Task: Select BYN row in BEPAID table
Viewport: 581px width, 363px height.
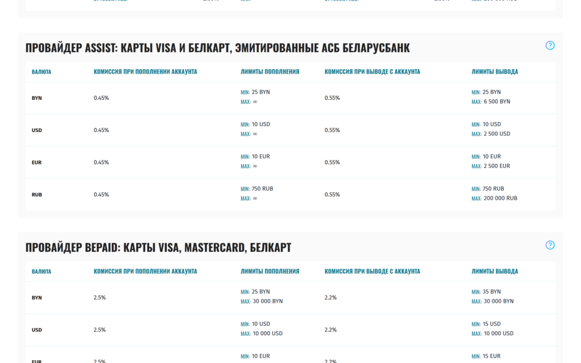Action: 290,298
